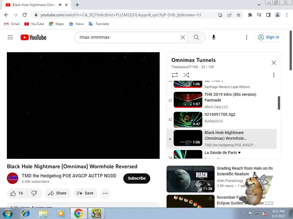Open Maps bookmark
293x219 pixels.
[x=56, y=24]
